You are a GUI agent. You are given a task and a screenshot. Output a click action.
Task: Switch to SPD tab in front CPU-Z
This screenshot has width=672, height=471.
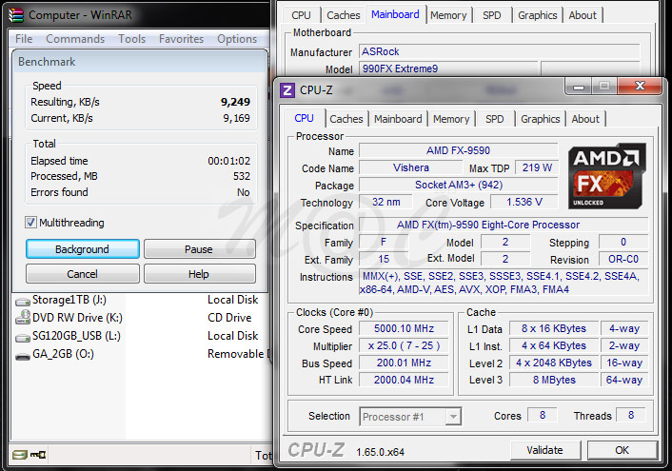(495, 119)
